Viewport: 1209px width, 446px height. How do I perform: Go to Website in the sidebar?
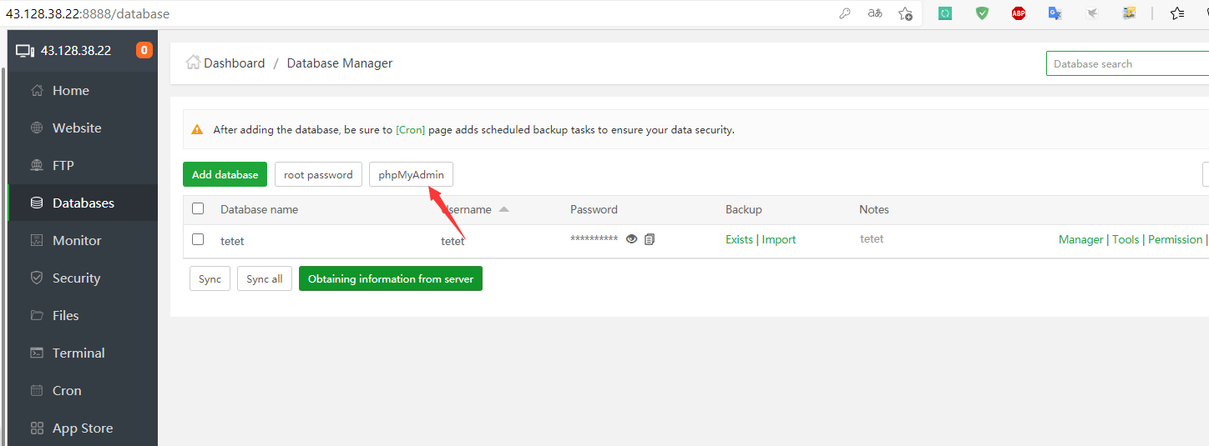point(76,128)
